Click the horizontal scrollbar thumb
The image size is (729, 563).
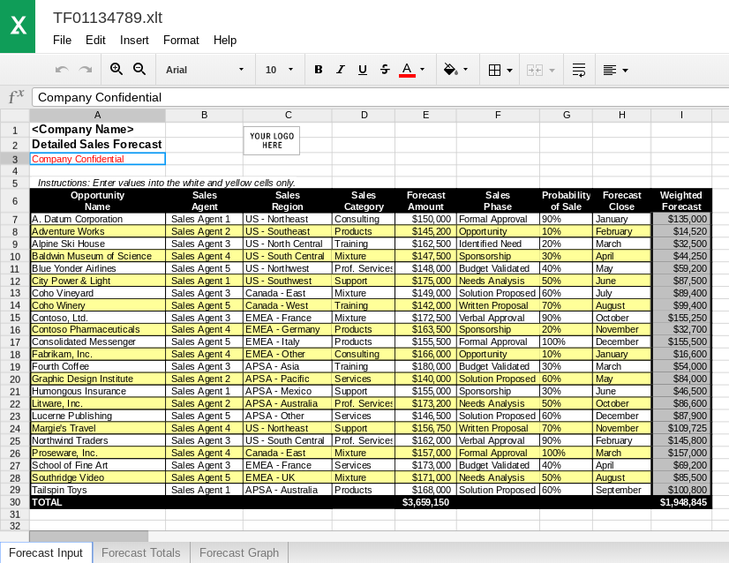(89, 537)
